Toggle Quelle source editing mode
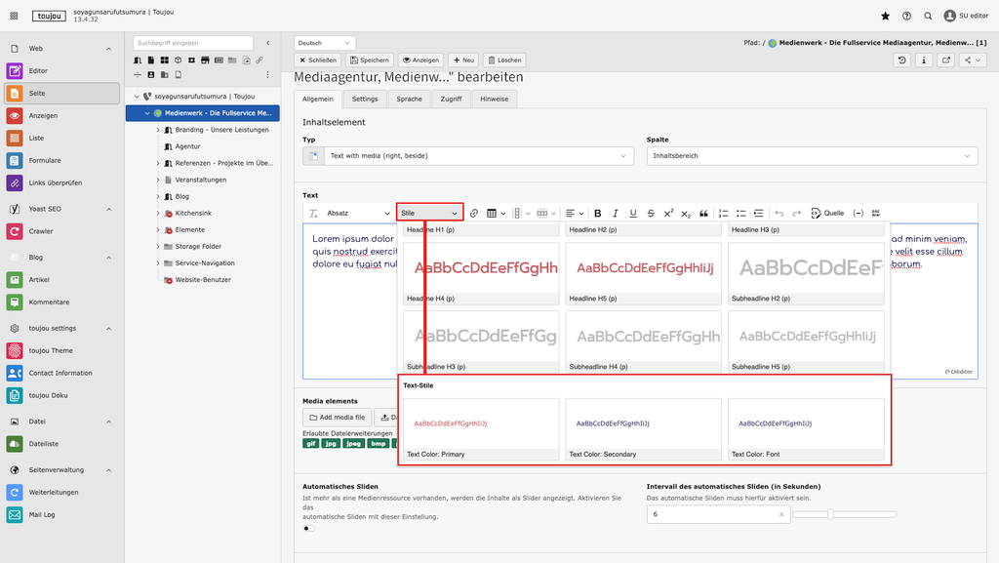The image size is (999, 563). pos(827,214)
